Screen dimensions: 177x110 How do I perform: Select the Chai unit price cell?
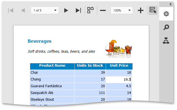pos(119,73)
